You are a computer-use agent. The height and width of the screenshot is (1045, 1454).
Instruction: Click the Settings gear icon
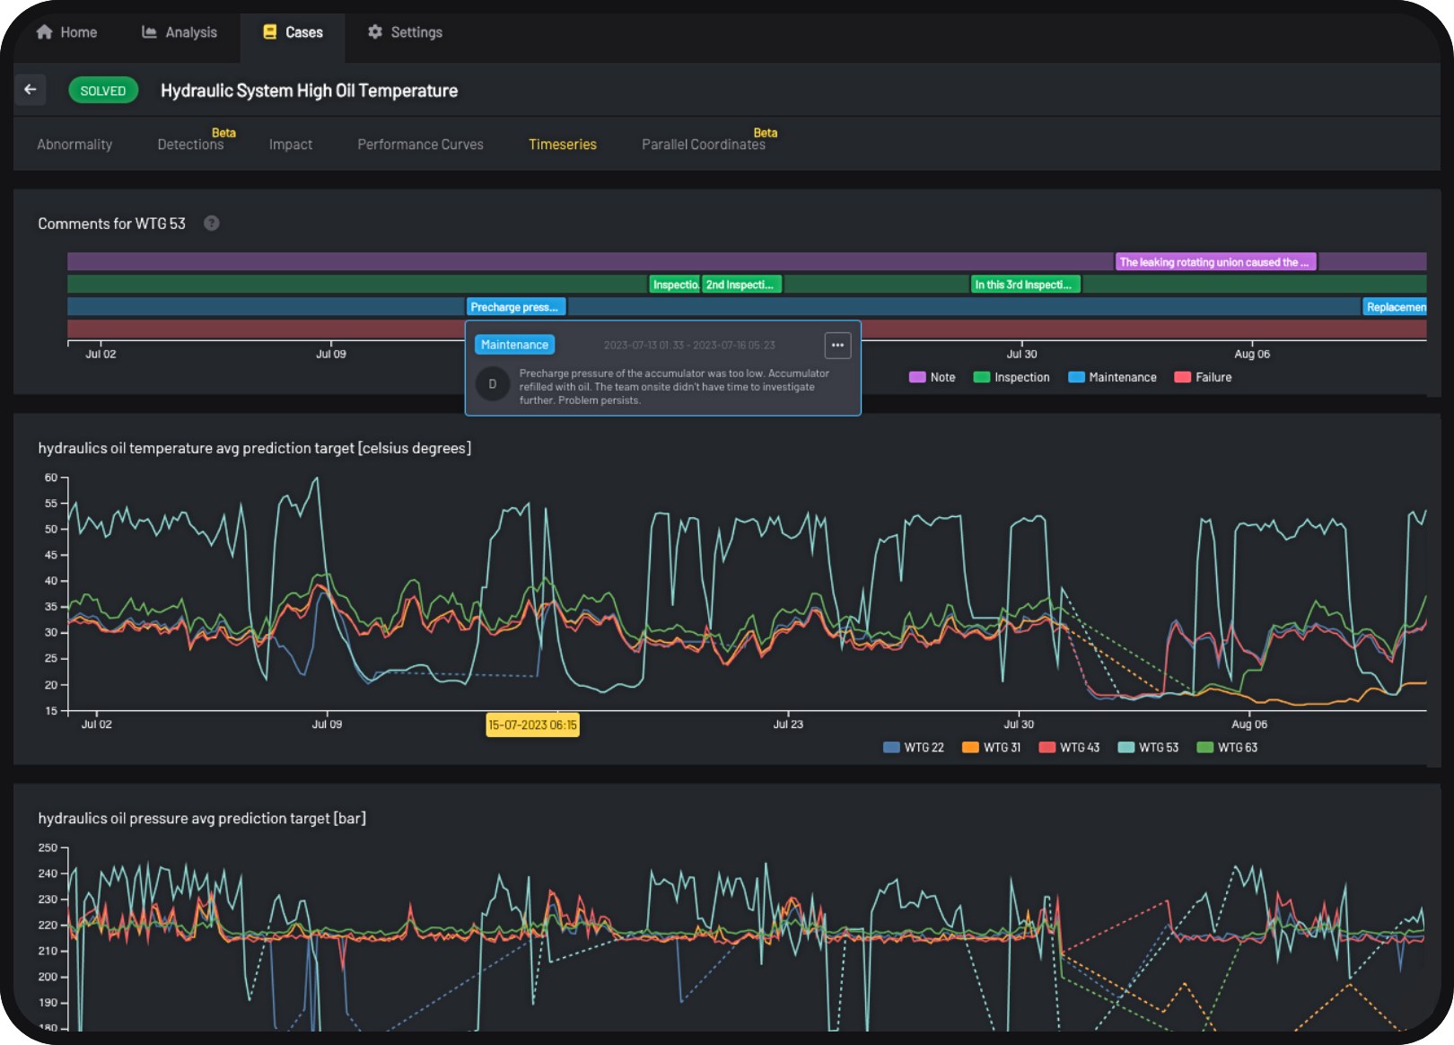(x=375, y=32)
